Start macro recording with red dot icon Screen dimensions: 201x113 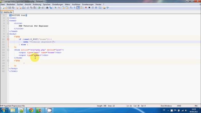[86, 8]
